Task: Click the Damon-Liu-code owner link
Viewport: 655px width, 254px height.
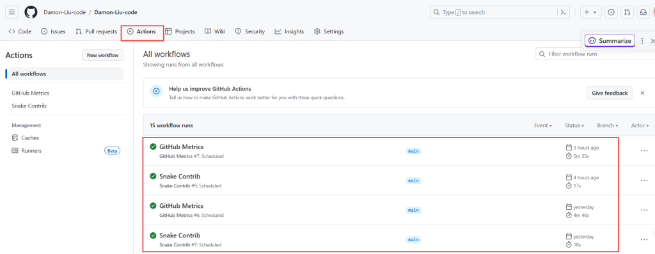Action: click(65, 13)
